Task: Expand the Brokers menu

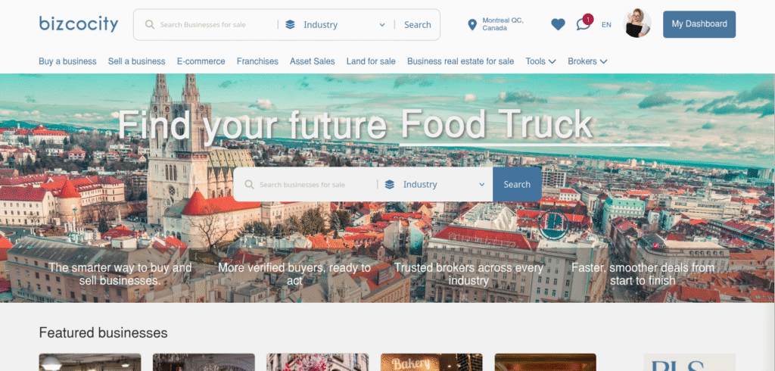Action: tap(587, 61)
